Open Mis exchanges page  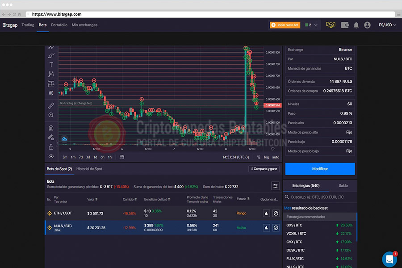click(84, 25)
